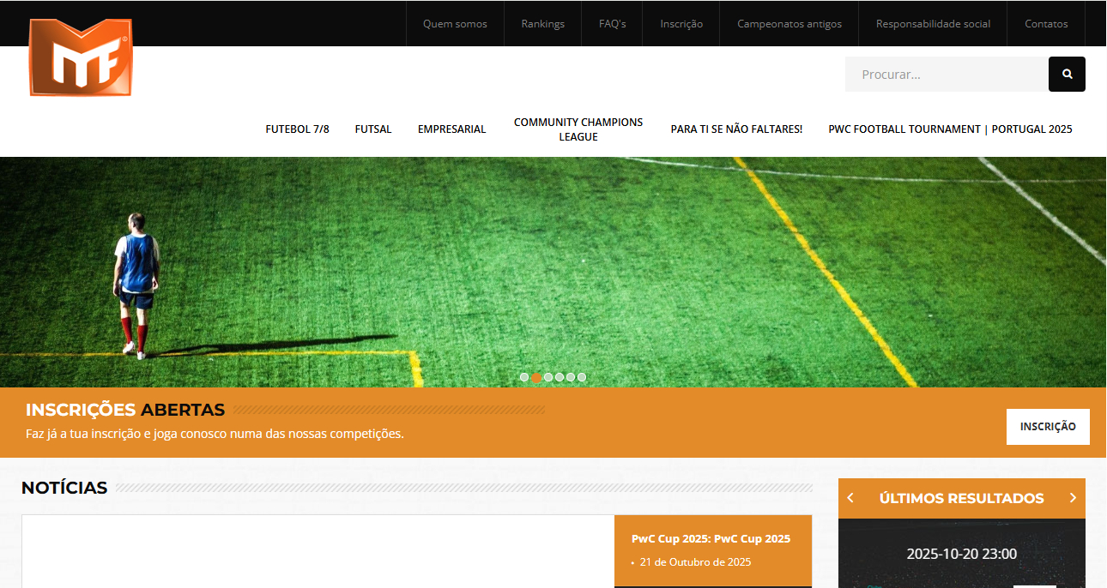Select the third carousel slide dot
Image resolution: width=1107 pixels, height=588 pixels.
click(x=547, y=377)
